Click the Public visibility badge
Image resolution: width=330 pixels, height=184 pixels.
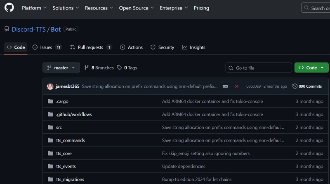tap(71, 29)
